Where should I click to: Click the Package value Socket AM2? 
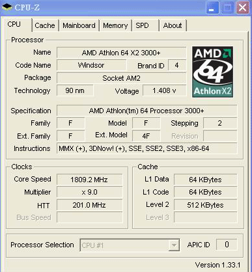(121, 78)
